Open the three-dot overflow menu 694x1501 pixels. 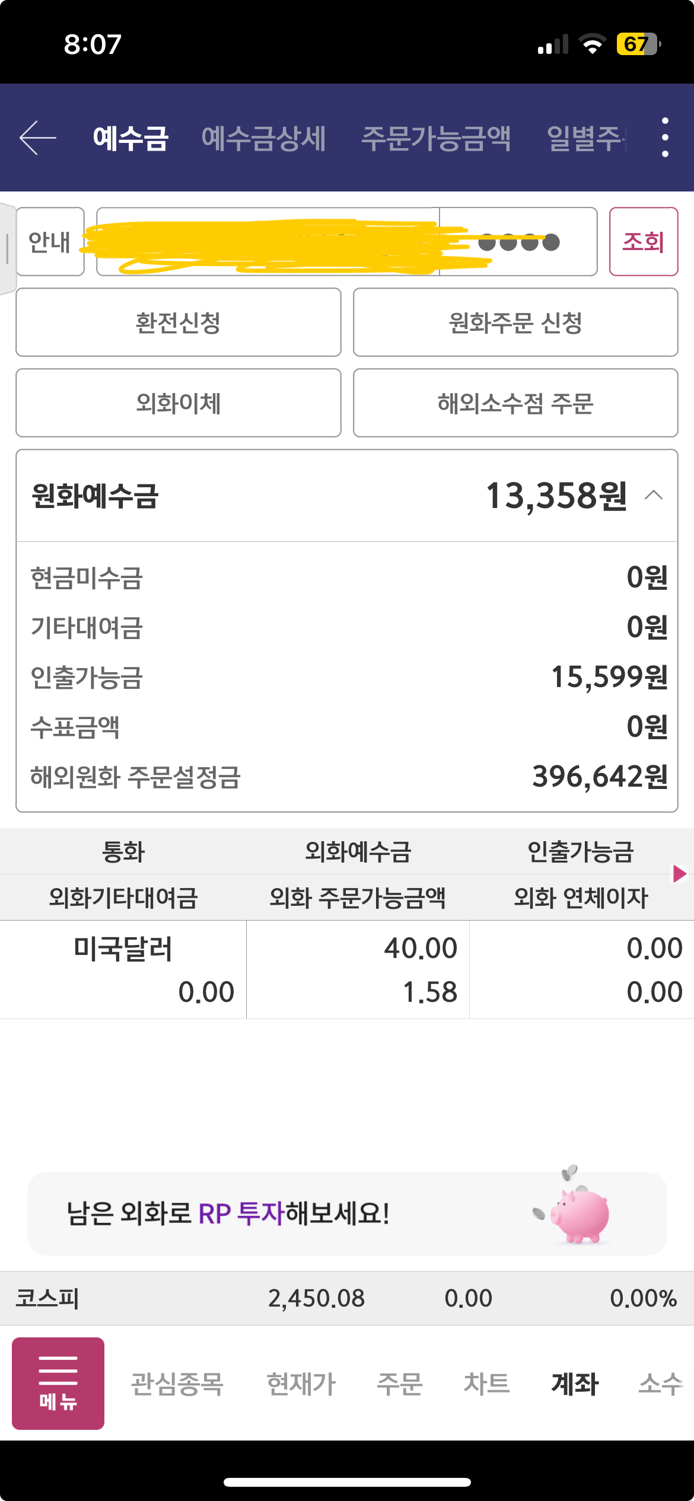(665, 138)
